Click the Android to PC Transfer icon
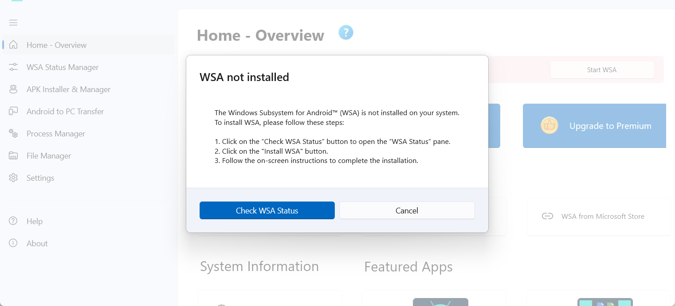This screenshot has height=306, width=675. (13, 111)
